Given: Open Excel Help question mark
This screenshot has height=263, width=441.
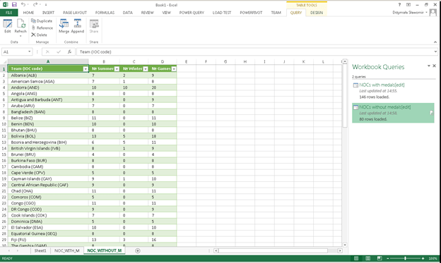Looking at the screenshot, I should point(399,4).
